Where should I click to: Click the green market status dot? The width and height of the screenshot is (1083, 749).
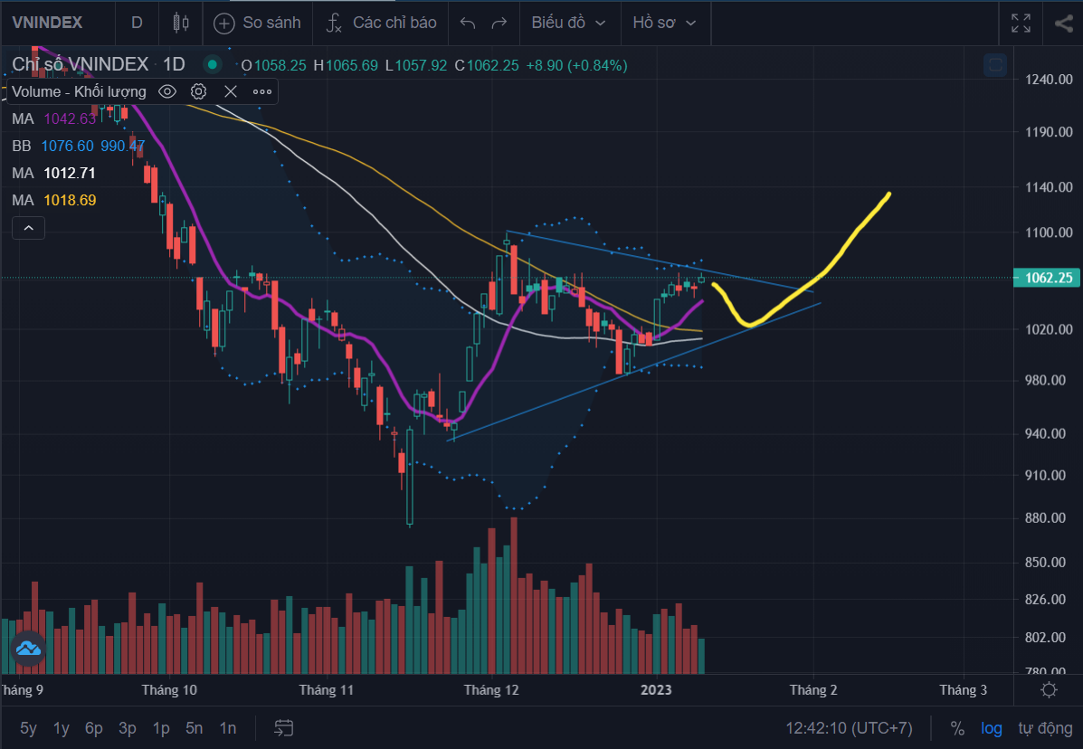click(212, 65)
